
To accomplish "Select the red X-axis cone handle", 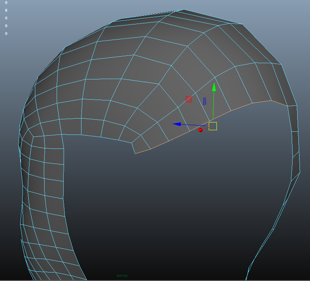I will point(200,130).
